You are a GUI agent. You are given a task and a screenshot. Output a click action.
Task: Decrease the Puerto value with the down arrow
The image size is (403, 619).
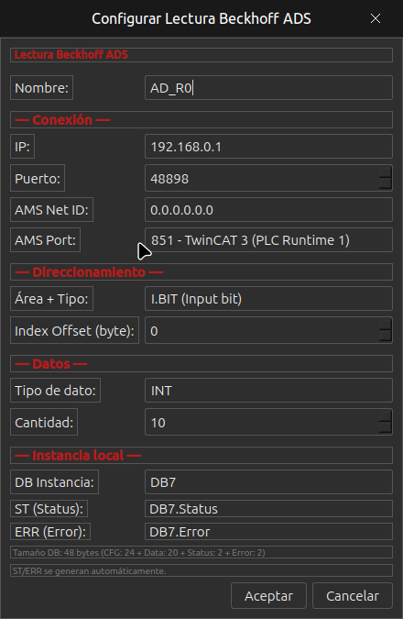point(385,184)
